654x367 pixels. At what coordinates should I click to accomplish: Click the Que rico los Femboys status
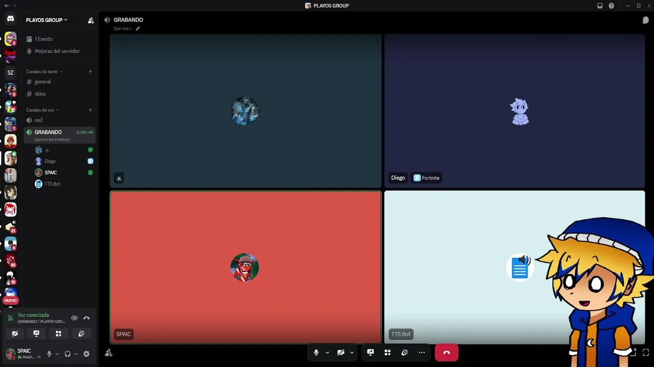click(x=52, y=140)
